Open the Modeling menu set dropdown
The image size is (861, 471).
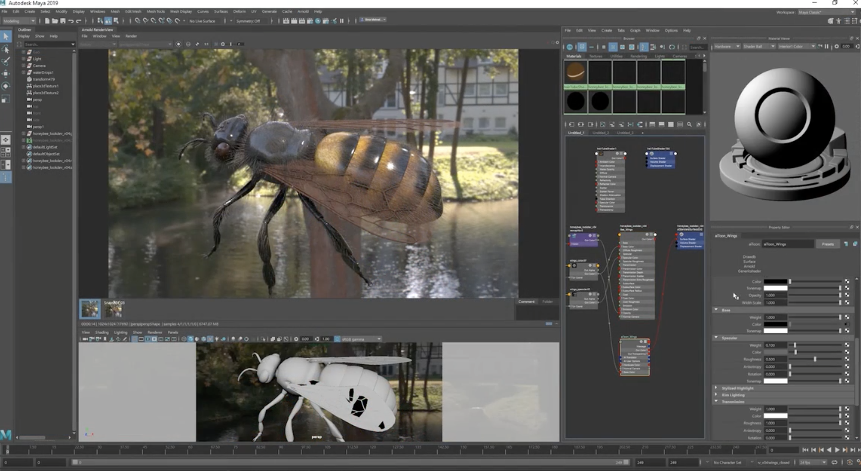point(19,21)
